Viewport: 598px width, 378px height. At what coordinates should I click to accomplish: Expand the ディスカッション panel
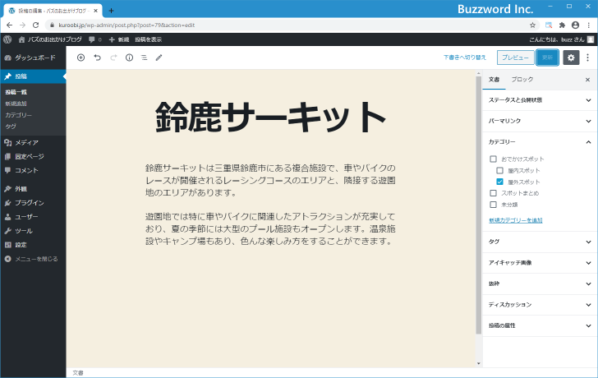(x=540, y=305)
